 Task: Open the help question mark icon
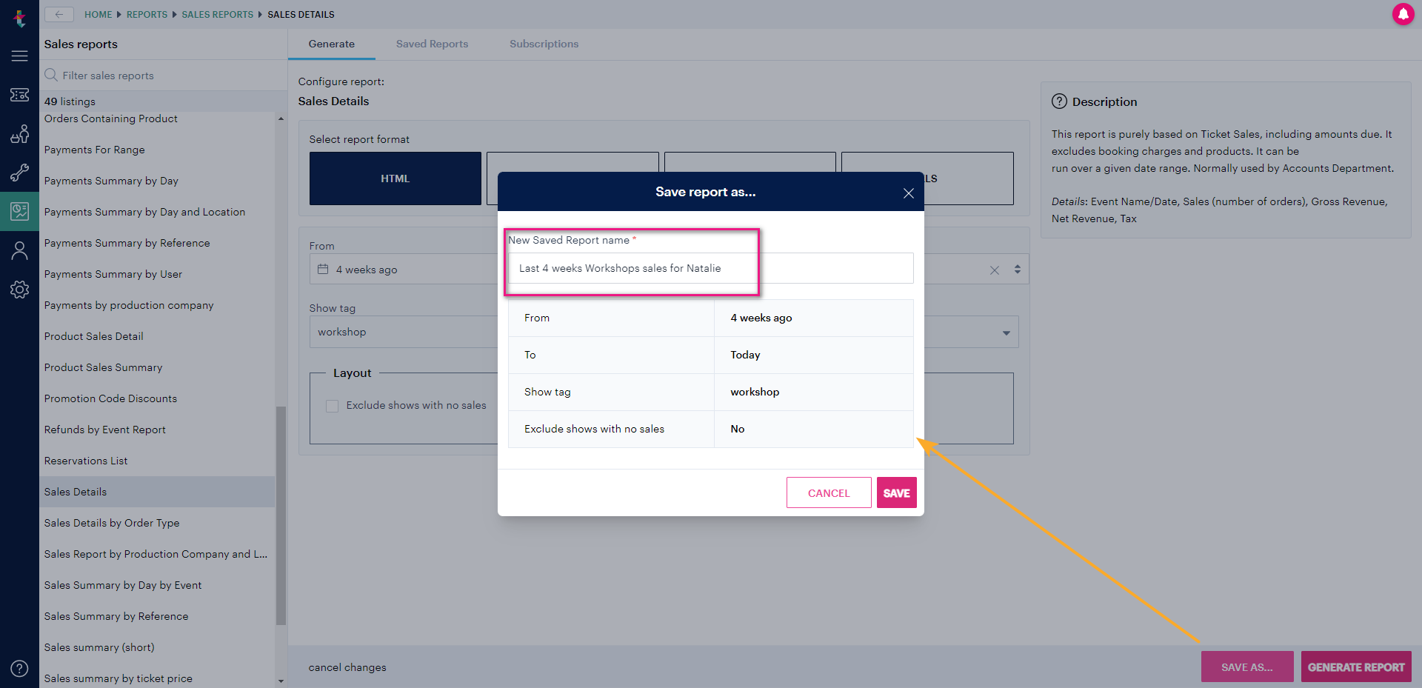[19, 669]
